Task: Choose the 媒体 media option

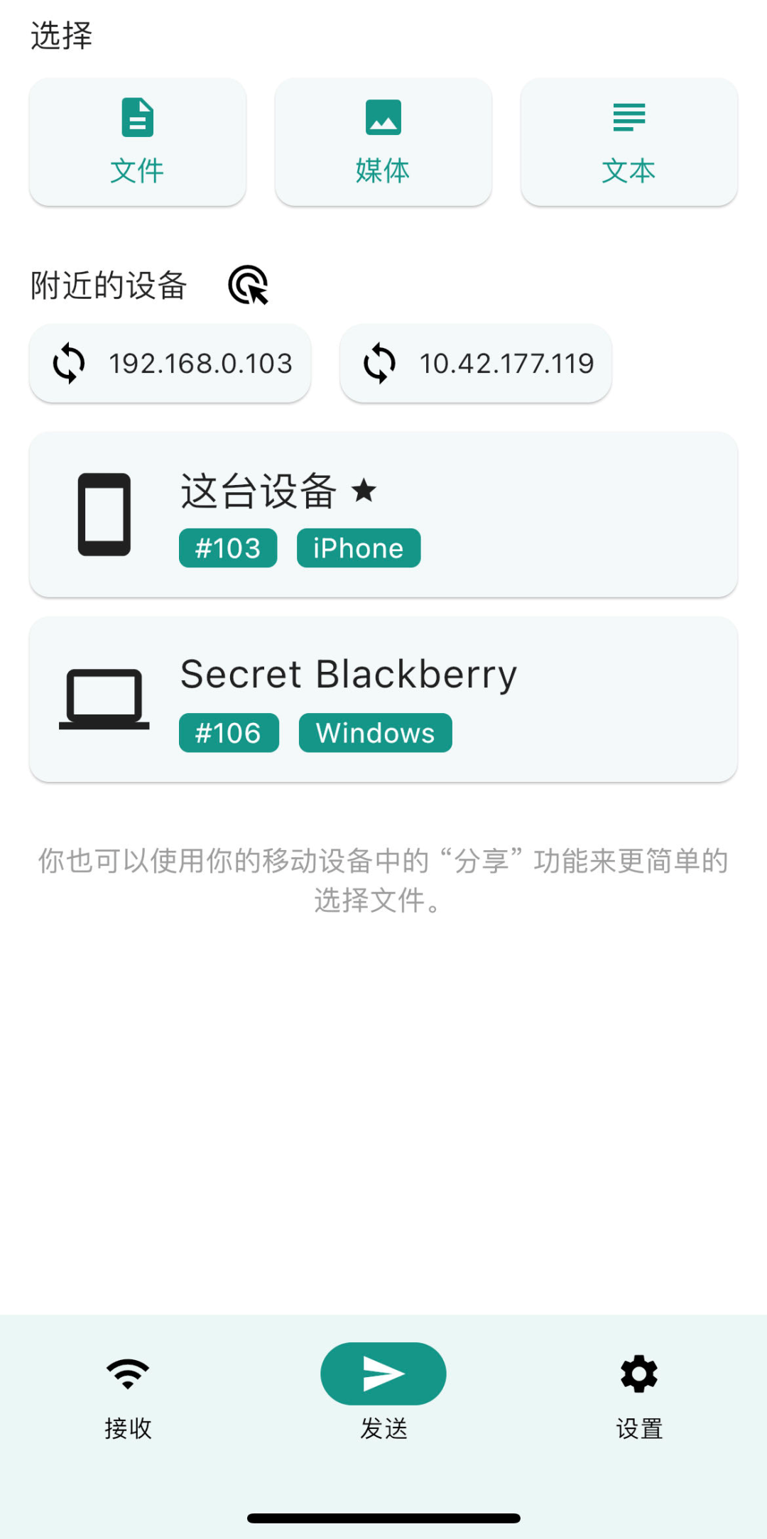Action: coord(383,142)
